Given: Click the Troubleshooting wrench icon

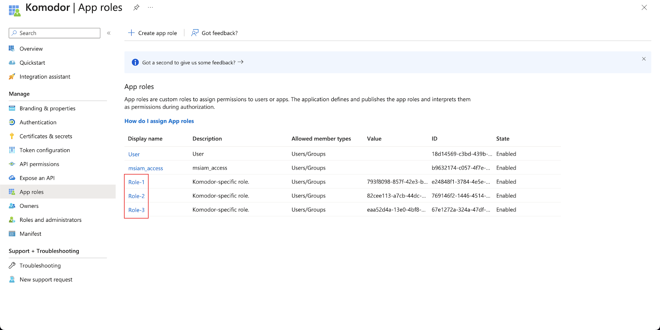Looking at the screenshot, I should point(12,265).
